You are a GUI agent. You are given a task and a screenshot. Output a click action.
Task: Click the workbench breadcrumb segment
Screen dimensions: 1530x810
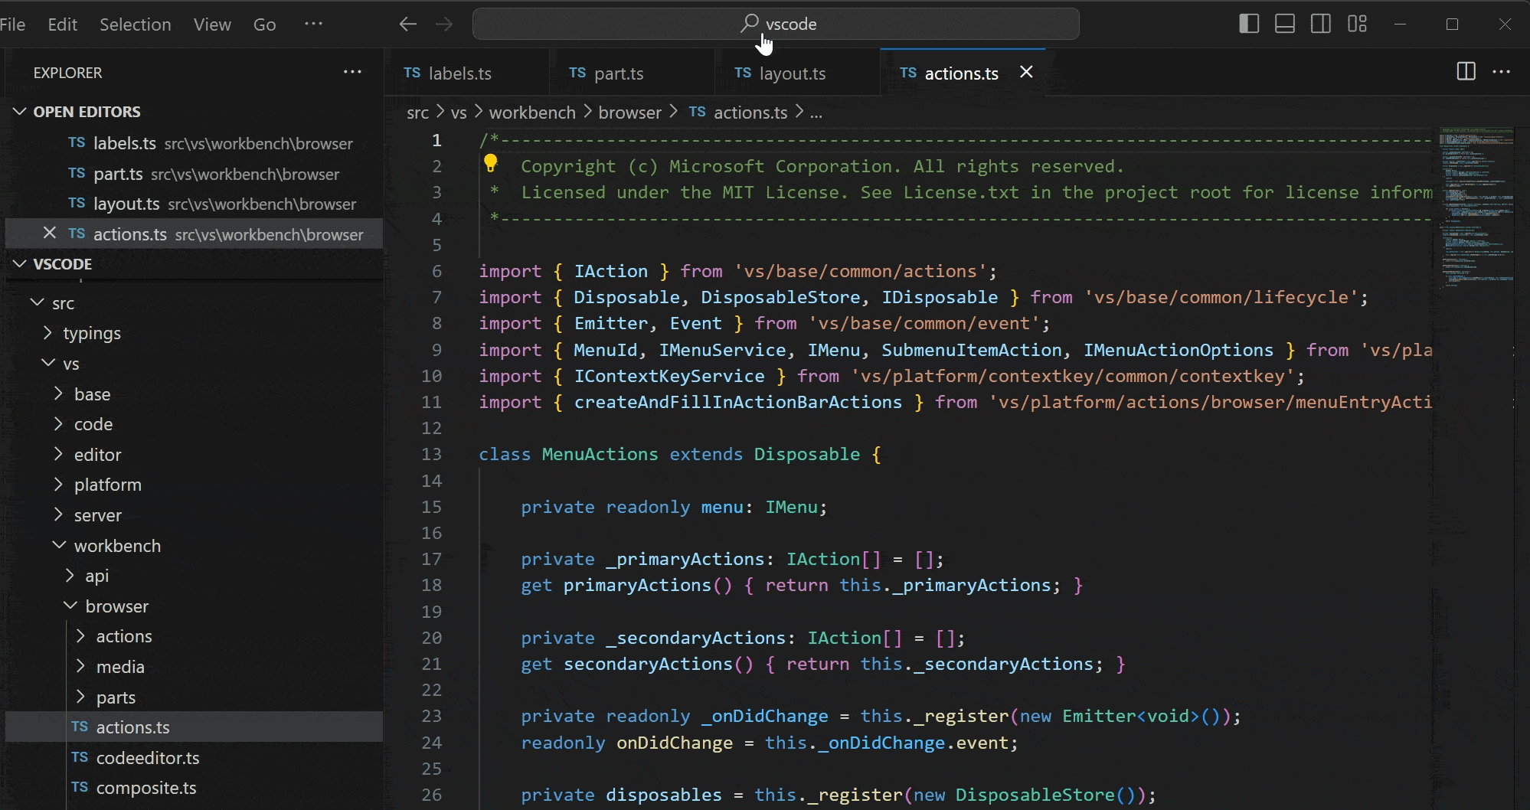click(x=531, y=113)
